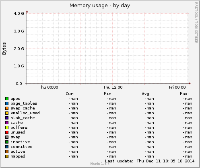
Task: Click the '0.0' axis value
Action: 19,84
